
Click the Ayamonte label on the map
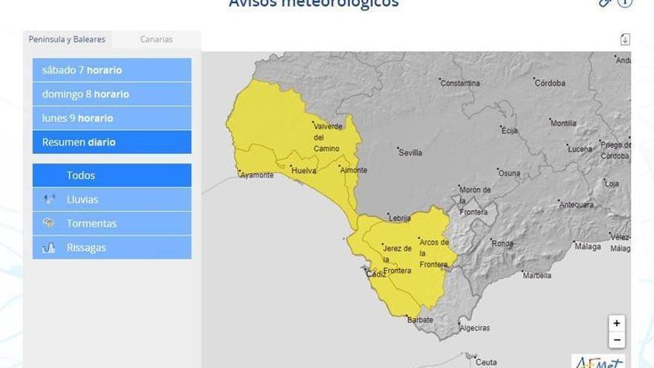pyautogui.click(x=257, y=175)
